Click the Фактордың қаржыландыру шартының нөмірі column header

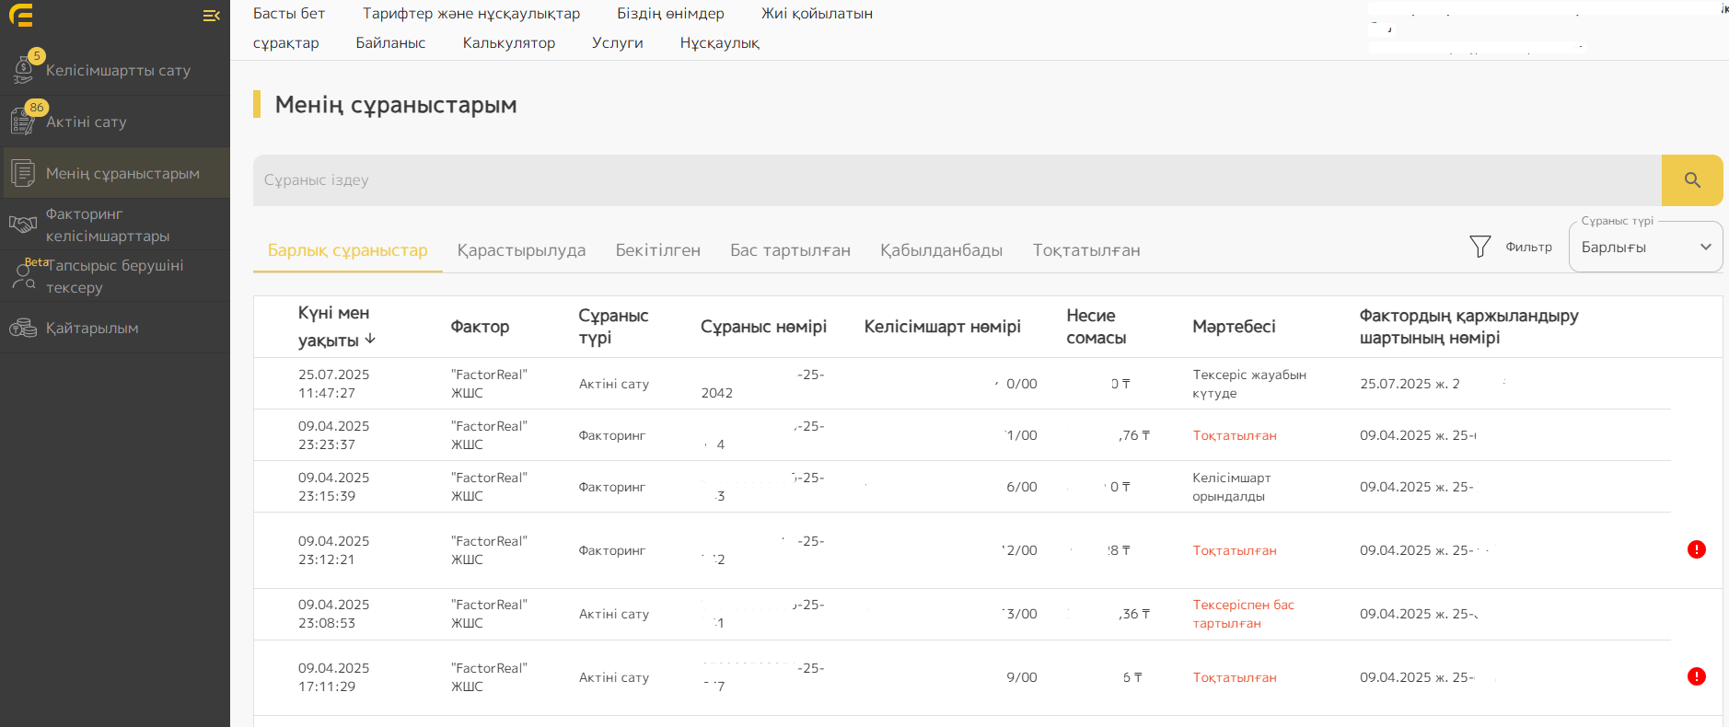[1468, 327]
